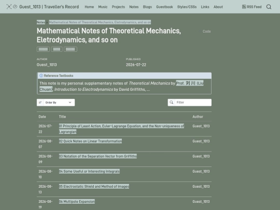280x210 pixels.
Task: Open 05 Electrostatic Shield and Method of Images
Action: (x=94, y=186)
